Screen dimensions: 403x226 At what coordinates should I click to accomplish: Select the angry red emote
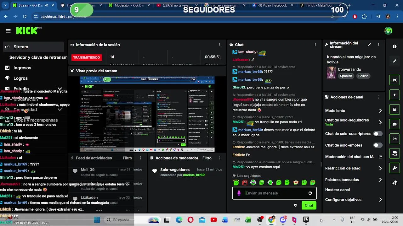pos(245,182)
